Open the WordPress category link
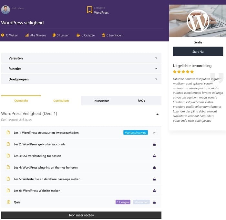The height and width of the screenshot is (220, 226). coord(101,13)
